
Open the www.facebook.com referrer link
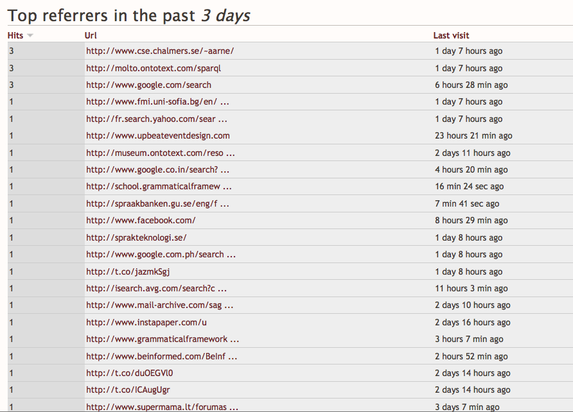click(141, 220)
